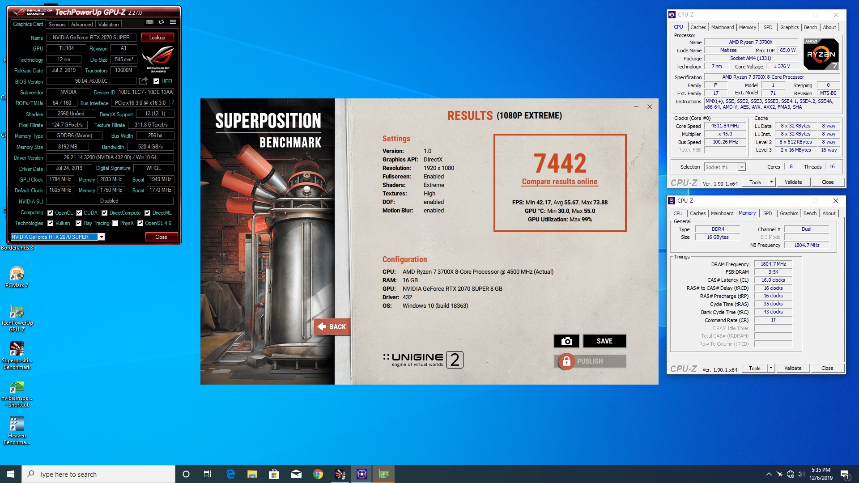Toggle the CUDA checkbox
859x483 pixels.
[x=79, y=213]
